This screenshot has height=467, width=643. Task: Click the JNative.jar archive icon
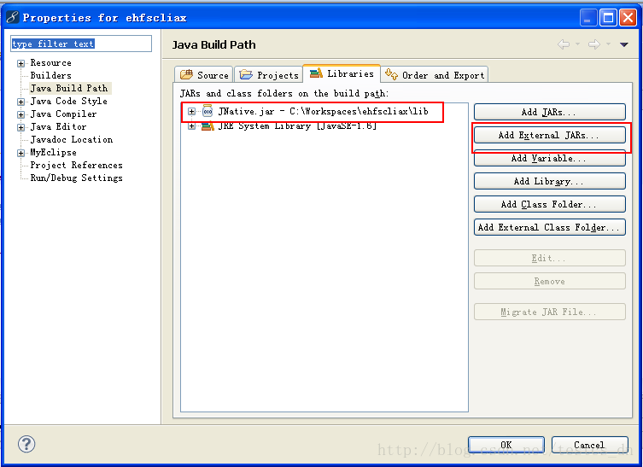click(208, 111)
